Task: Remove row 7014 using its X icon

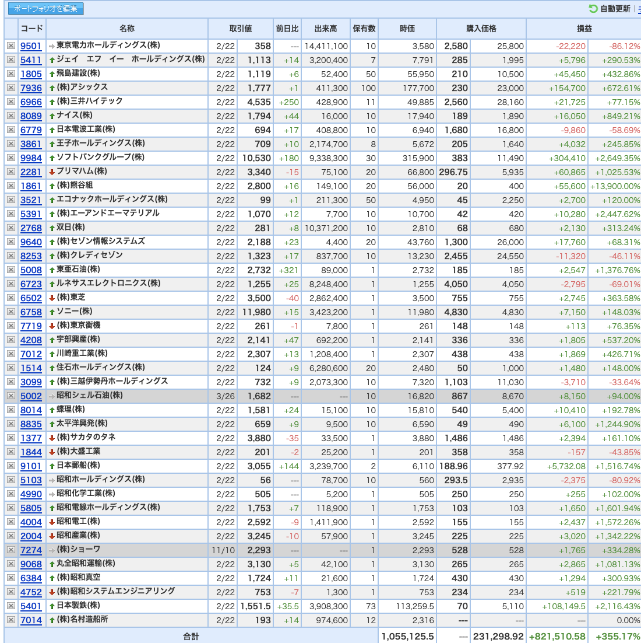Action: [x=11, y=620]
